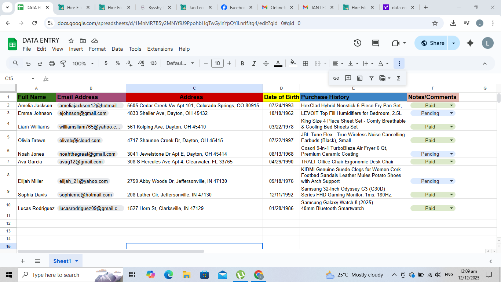The width and height of the screenshot is (501, 282).
Task: Click the insert chart icon
Action: pyautogui.click(x=360, y=78)
